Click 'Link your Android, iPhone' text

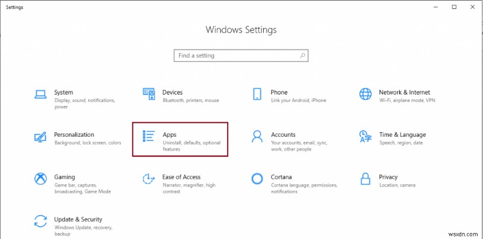(x=298, y=100)
